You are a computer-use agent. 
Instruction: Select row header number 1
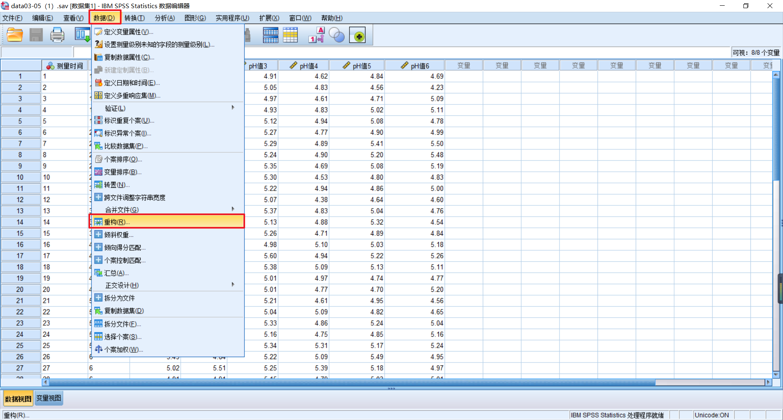(x=20, y=76)
